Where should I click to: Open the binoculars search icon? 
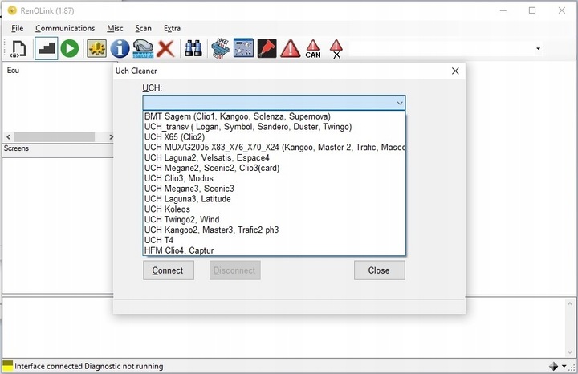pos(193,48)
